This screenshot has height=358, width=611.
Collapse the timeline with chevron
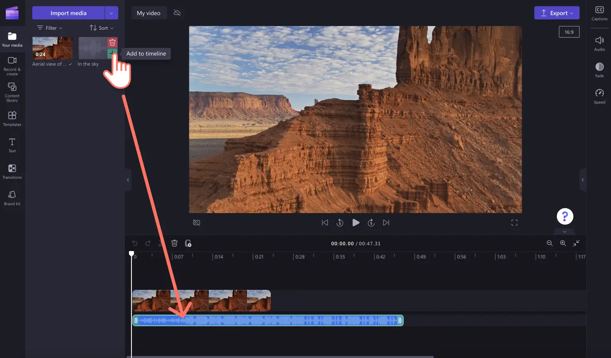(565, 232)
